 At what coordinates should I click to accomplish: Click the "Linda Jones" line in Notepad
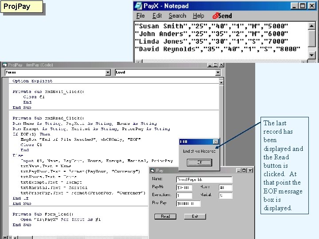[211, 42]
